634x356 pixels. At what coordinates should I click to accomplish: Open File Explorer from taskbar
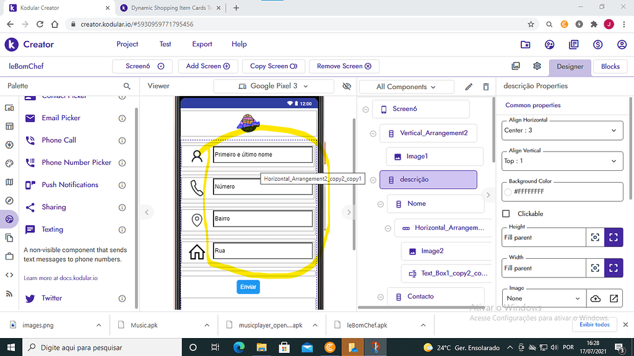pos(262,347)
